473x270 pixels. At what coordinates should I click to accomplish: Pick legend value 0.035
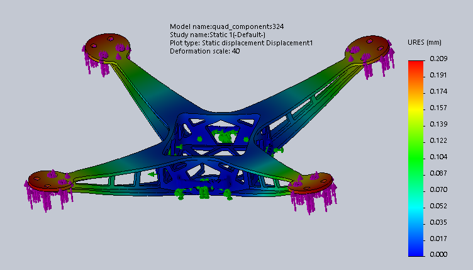coord(438,222)
